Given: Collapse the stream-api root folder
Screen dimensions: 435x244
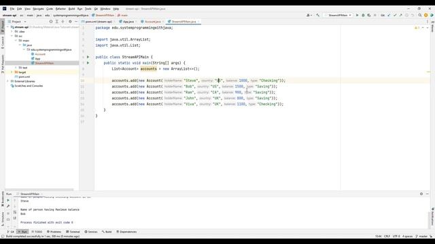Looking at the screenshot, I should [x=7, y=27].
